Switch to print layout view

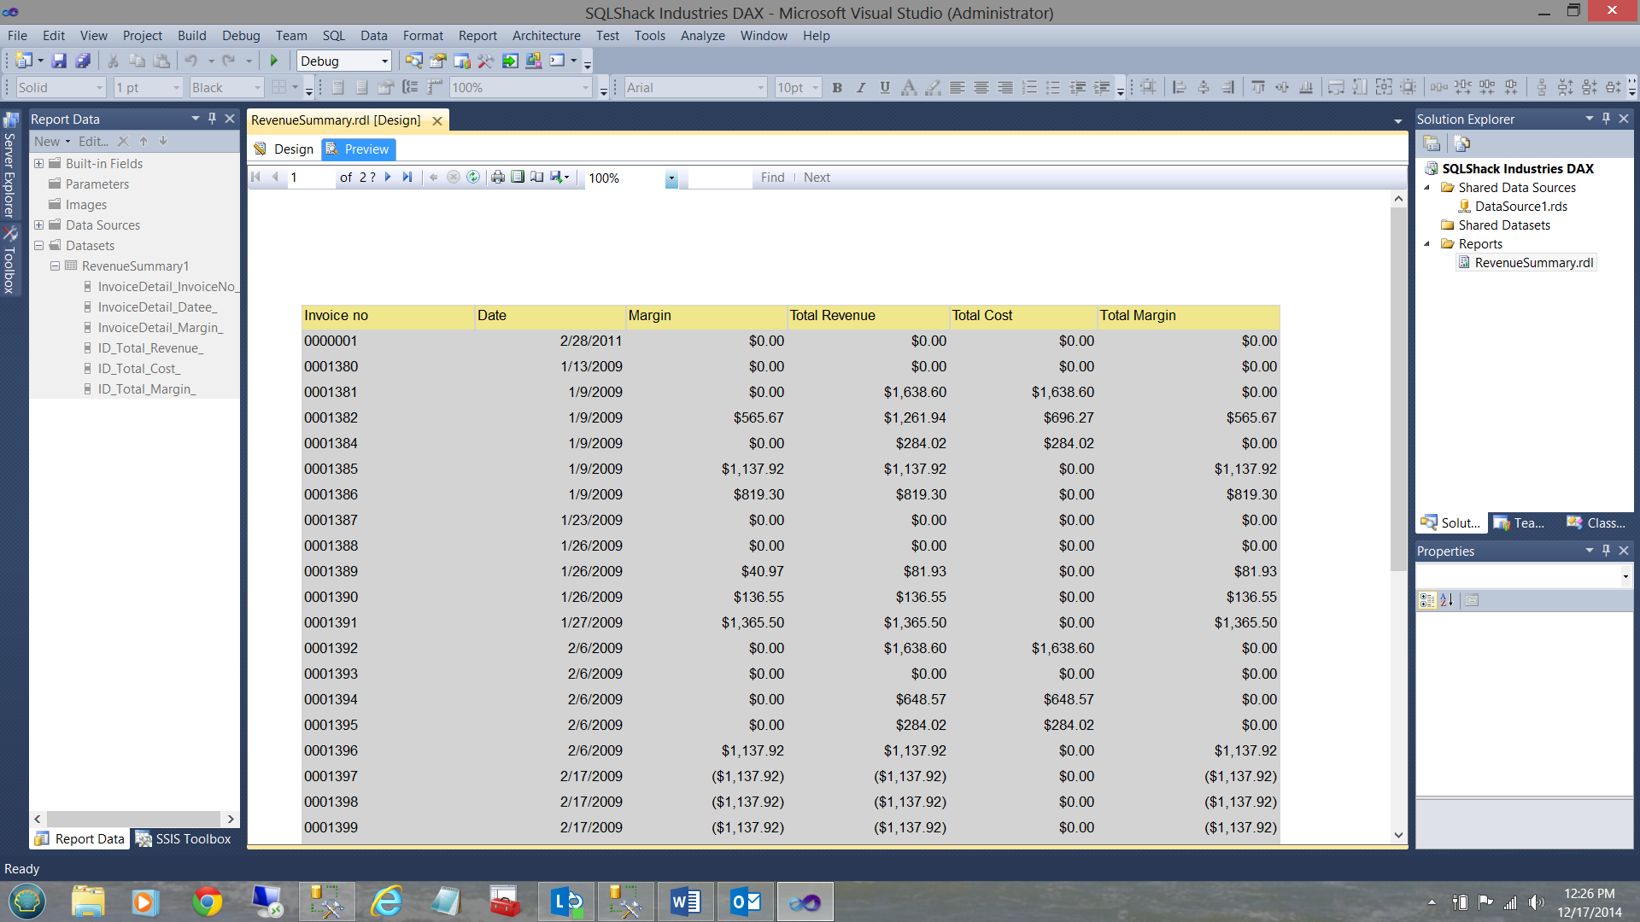pos(518,177)
